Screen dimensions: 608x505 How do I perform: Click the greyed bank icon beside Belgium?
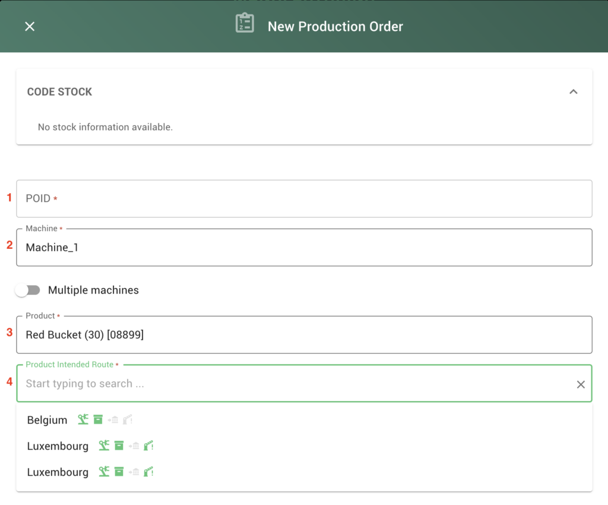113,420
